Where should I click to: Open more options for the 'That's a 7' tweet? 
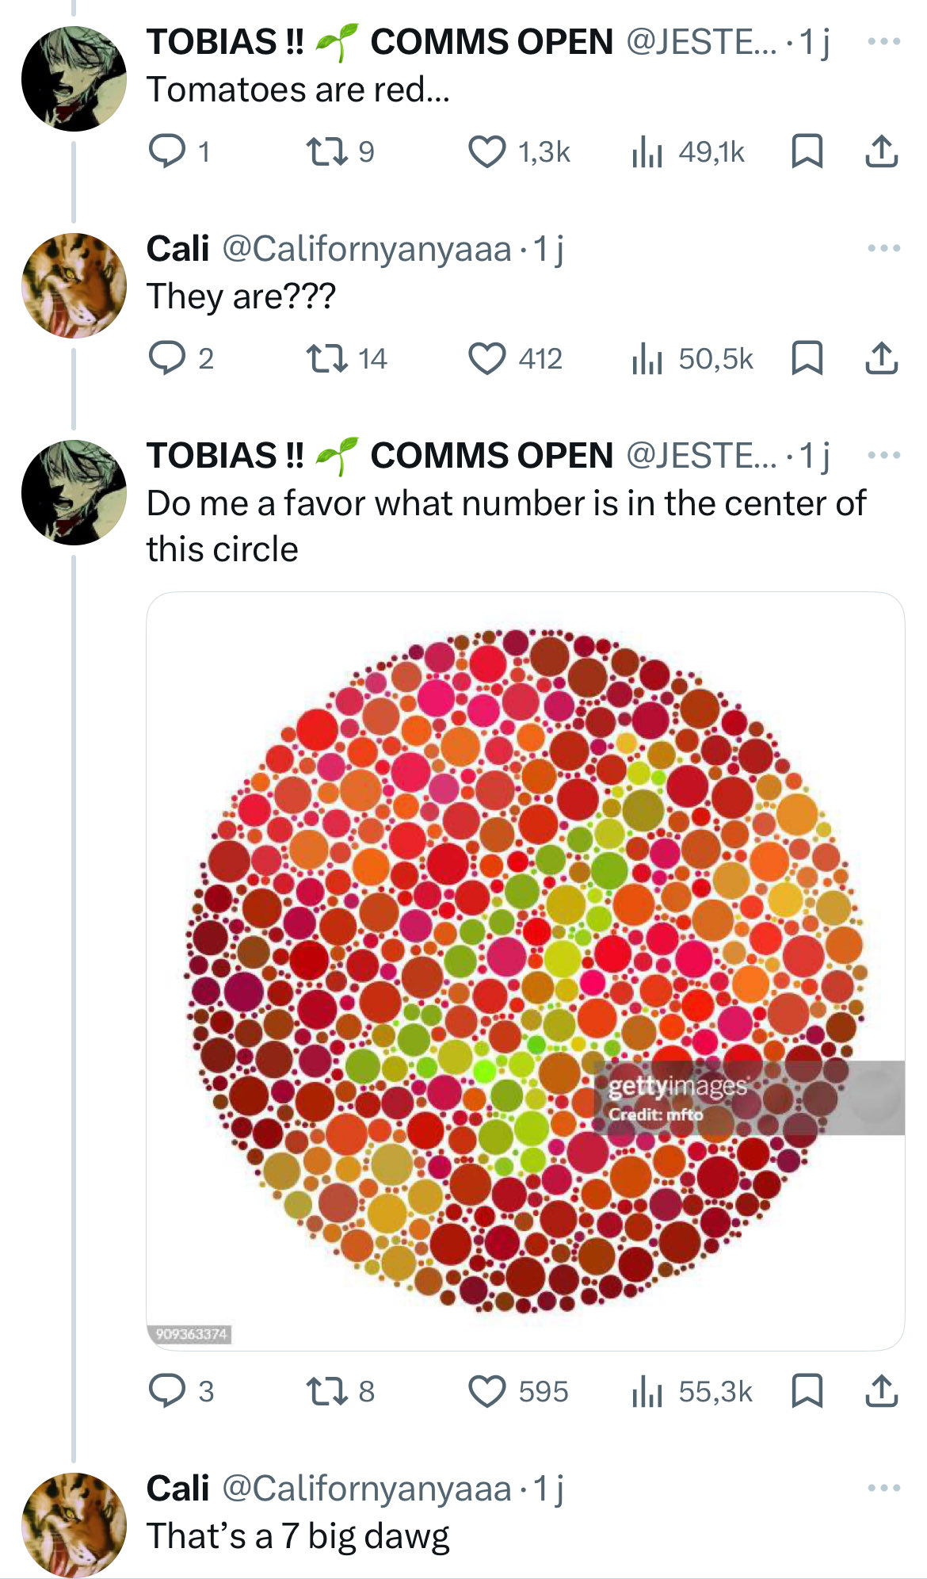click(x=883, y=1488)
